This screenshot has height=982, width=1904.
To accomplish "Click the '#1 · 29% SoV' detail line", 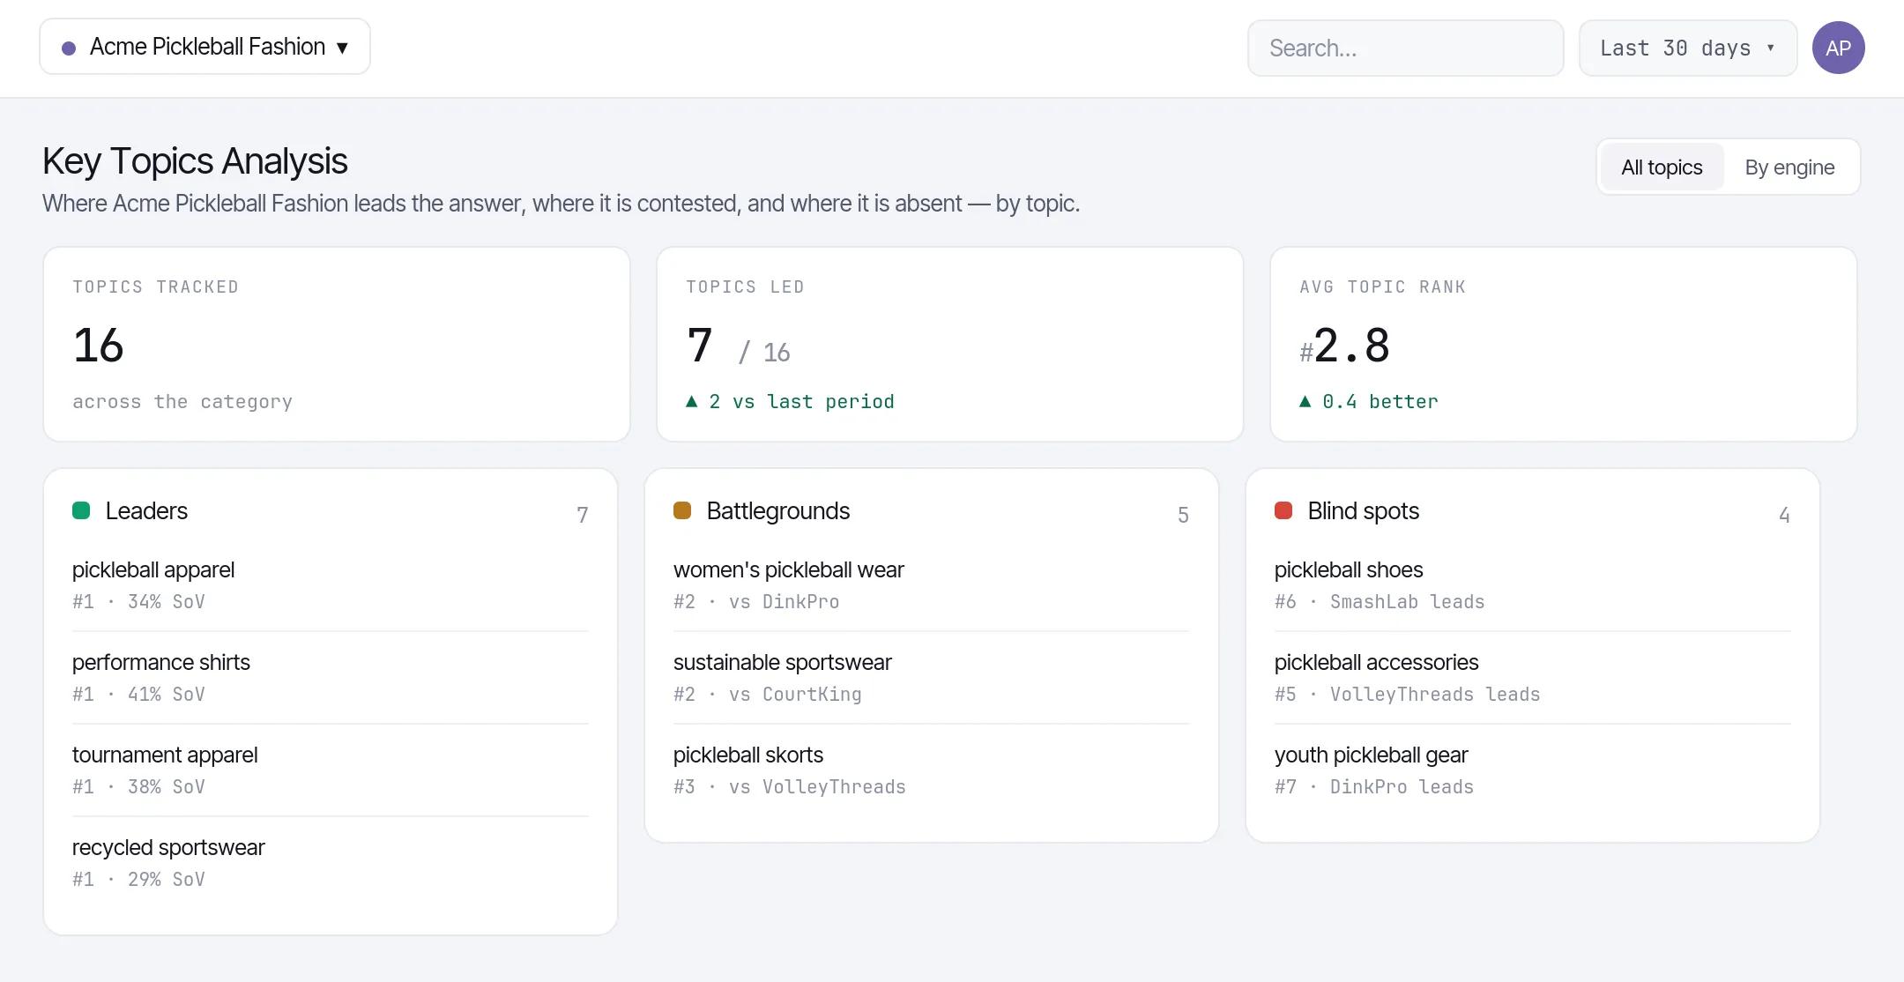I will 138,880.
